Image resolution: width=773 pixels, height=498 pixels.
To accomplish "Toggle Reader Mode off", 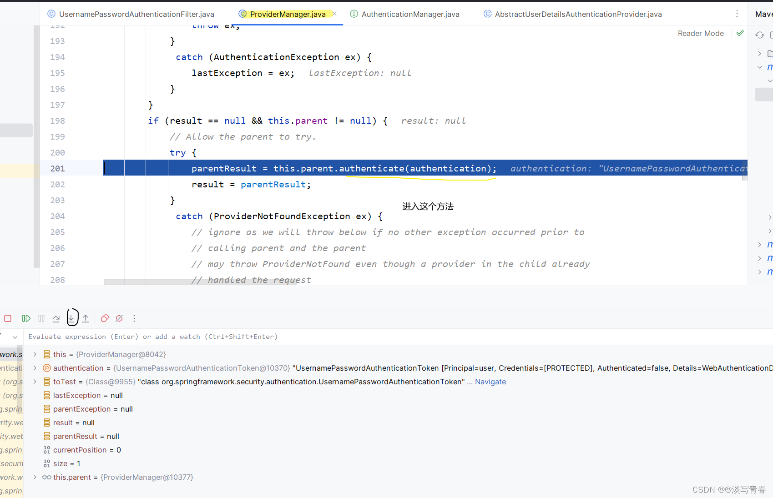I will (x=701, y=33).
